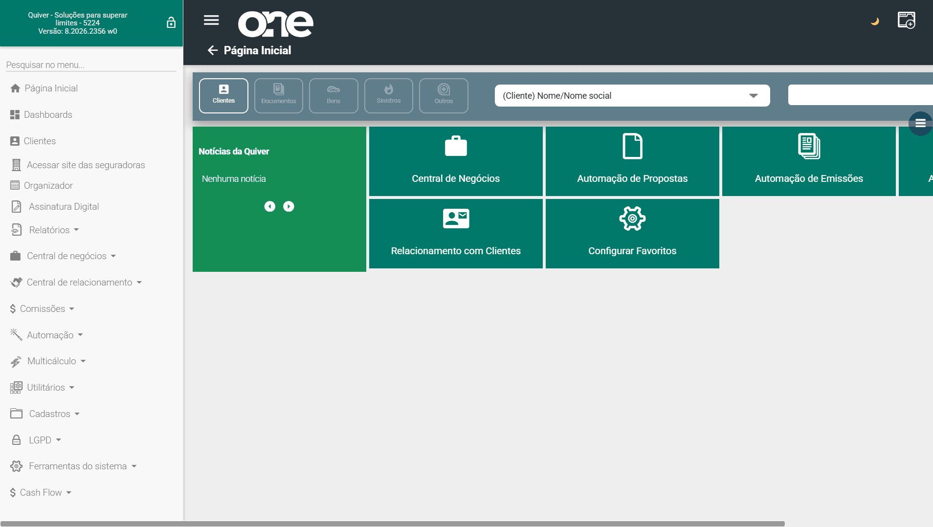Click the Notícias da Quiver heading
This screenshot has height=527, width=933.
pos(234,152)
